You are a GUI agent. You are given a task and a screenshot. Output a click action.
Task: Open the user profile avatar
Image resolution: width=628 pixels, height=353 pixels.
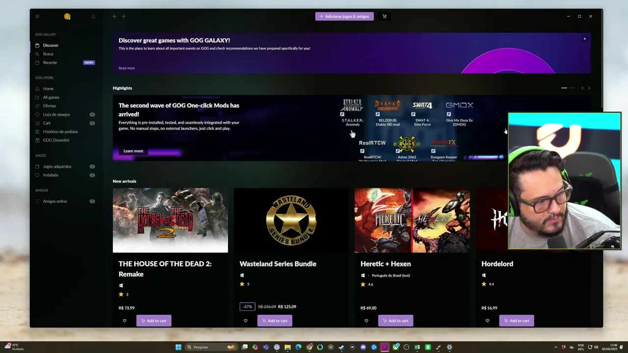67,16
